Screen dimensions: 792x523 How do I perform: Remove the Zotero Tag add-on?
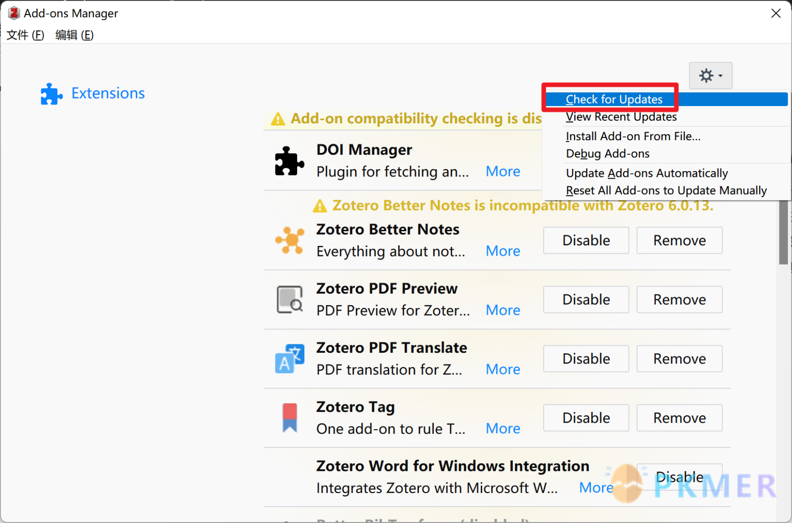coord(679,417)
